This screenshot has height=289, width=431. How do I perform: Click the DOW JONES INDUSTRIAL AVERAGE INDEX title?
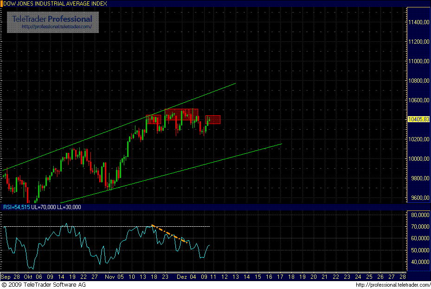click(x=56, y=4)
